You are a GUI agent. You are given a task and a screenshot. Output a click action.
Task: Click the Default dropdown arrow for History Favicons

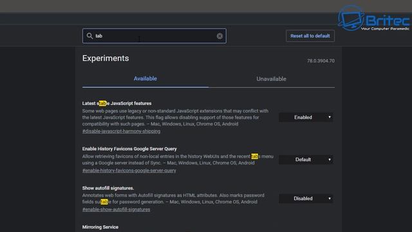(x=330, y=160)
